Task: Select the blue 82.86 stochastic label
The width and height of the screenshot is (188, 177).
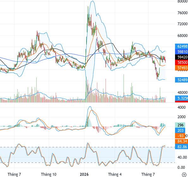Action: pos(182,147)
